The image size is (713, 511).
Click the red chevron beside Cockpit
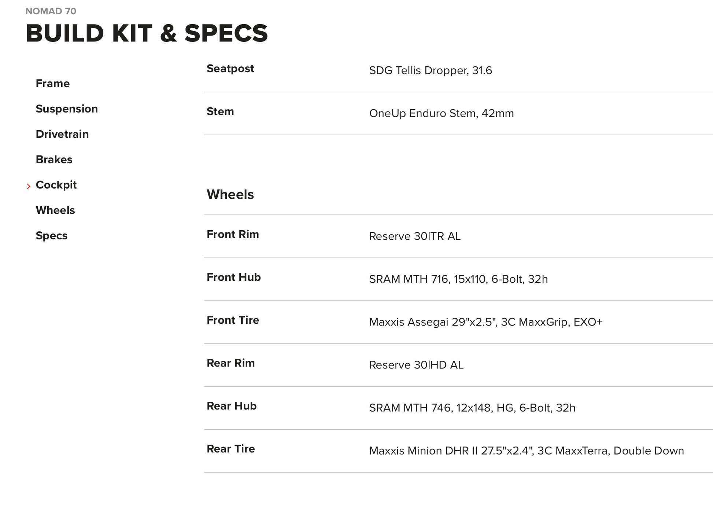point(29,187)
